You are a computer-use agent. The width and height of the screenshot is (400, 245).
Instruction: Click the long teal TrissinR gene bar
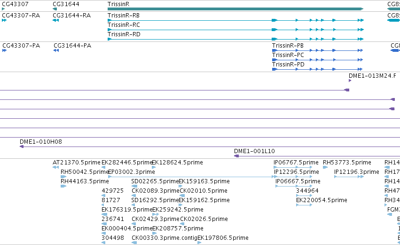(235, 9)
